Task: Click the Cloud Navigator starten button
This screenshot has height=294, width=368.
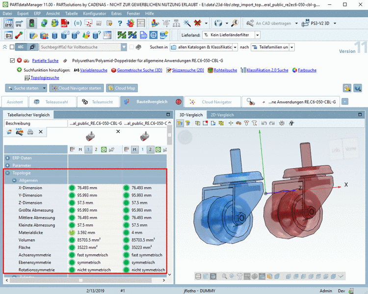Action: click(77, 88)
